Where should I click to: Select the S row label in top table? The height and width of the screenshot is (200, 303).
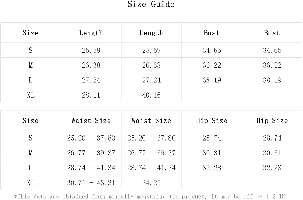31,50
